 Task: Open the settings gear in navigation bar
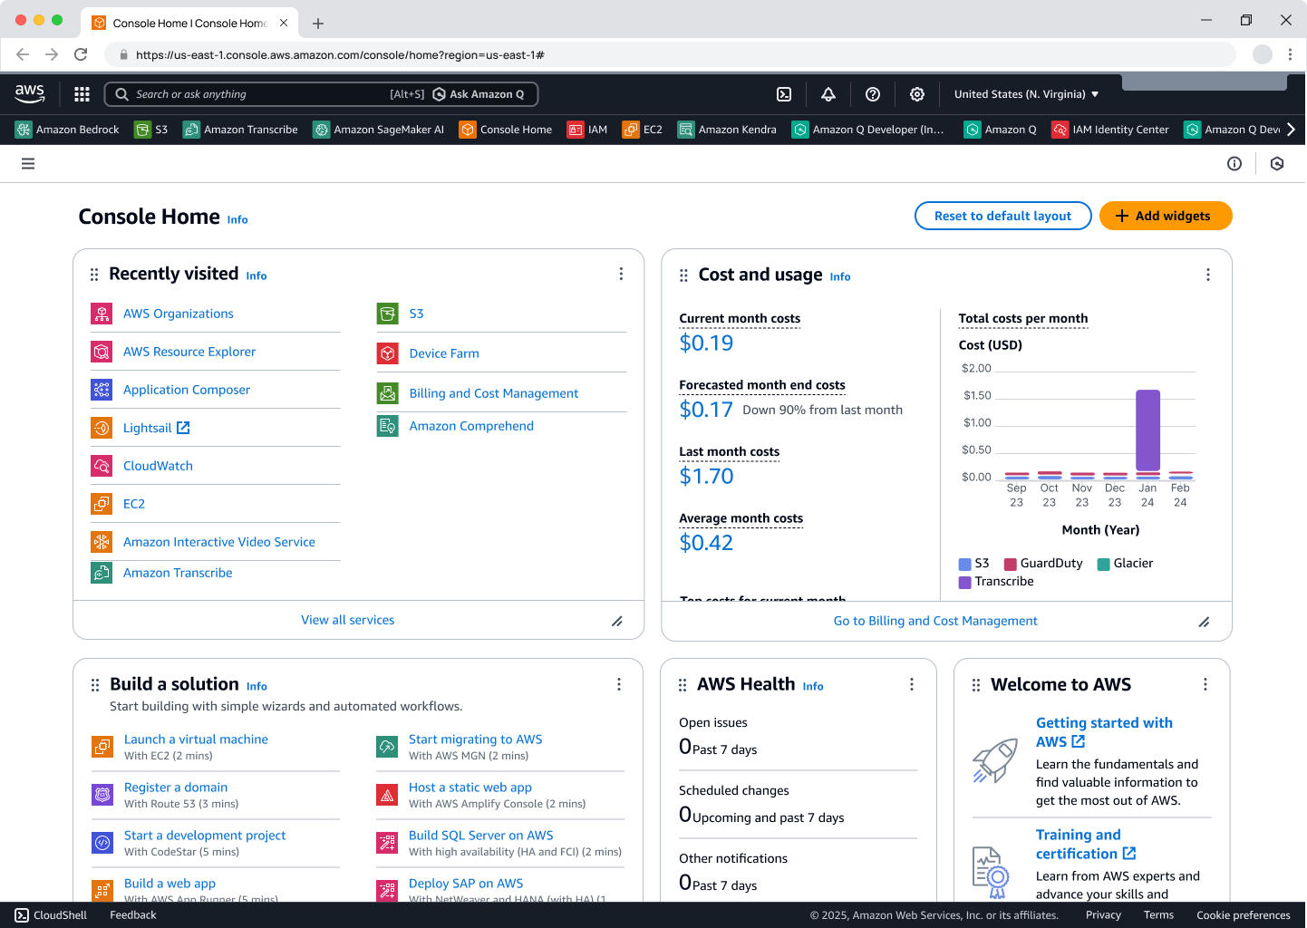click(917, 94)
